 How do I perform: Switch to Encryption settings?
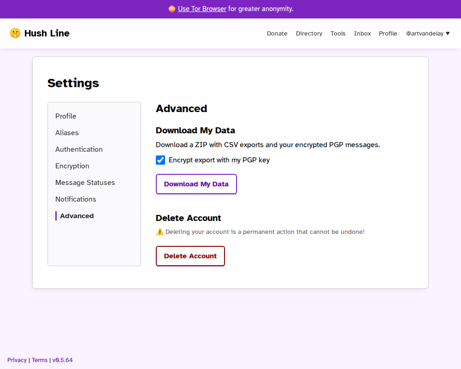click(x=72, y=166)
